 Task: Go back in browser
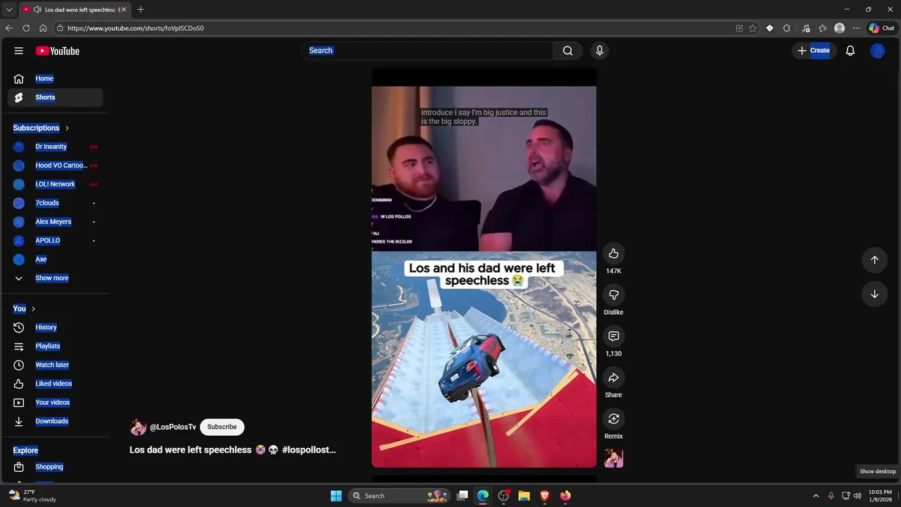[9, 28]
